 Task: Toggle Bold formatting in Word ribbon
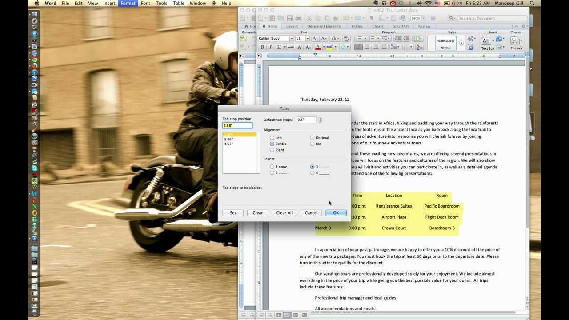point(262,47)
